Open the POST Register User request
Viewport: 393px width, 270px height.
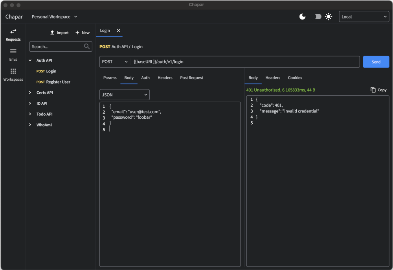pyautogui.click(x=53, y=82)
